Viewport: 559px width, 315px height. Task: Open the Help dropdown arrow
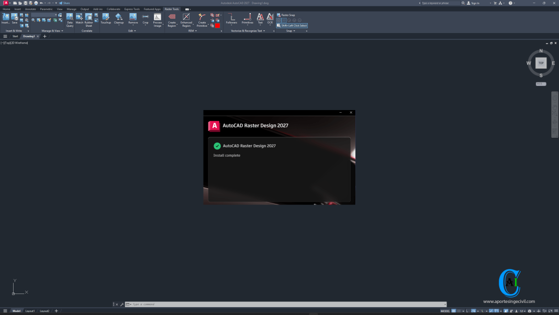click(x=515, y=3)
